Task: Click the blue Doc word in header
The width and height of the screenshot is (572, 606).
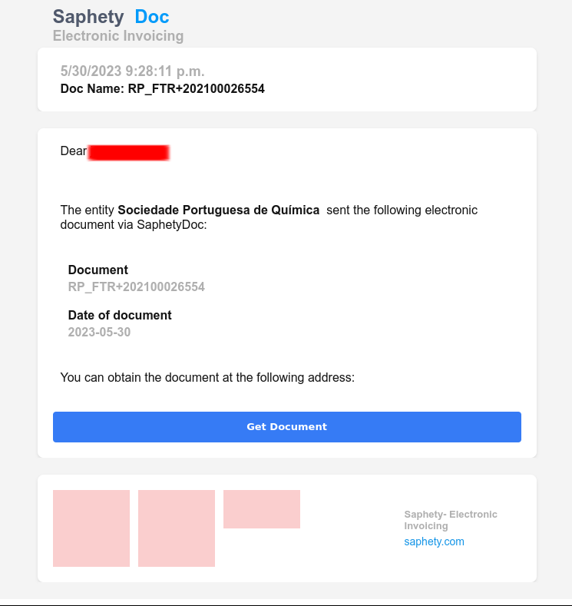Action: click(152, 16)
